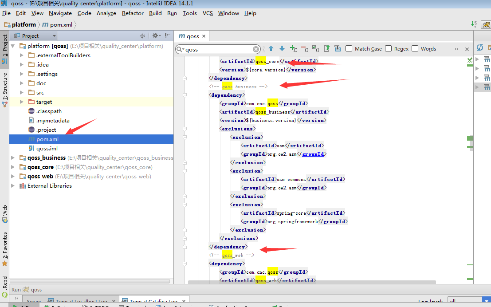Open the Refactor menu
This screenshot has height=307, width=491.
pyautogui.click(x=133, y=13)
